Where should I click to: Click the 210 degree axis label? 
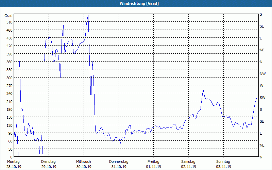(x=10, y=101)
